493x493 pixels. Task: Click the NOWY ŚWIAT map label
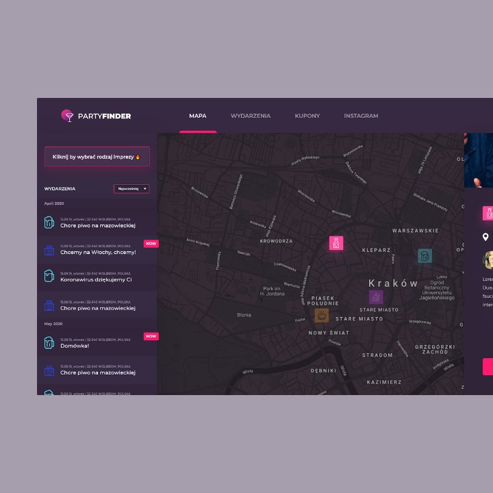329,333
